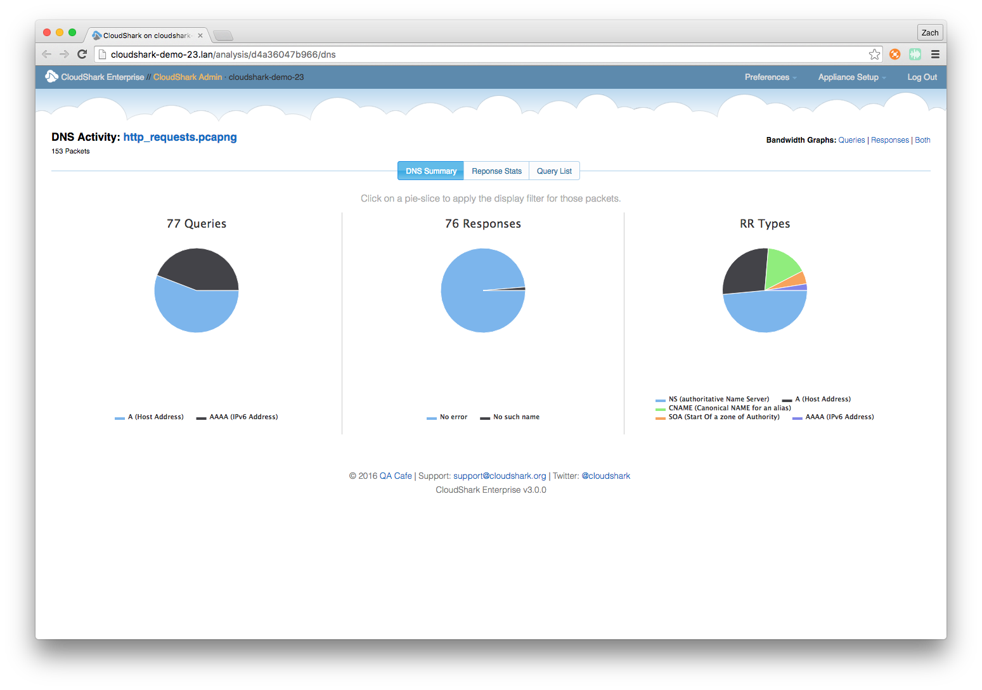The image size is (982, 690).
Task: Open the orange browser extension icon
Action: [x=895, y=54]
